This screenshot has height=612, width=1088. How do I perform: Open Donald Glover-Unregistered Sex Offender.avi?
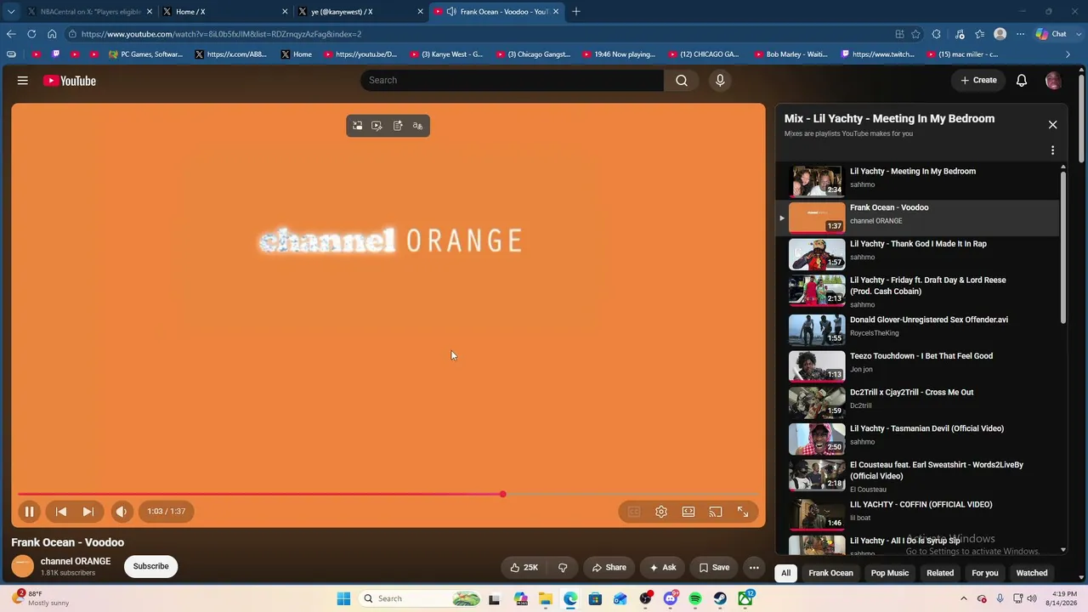click(918, 329)
